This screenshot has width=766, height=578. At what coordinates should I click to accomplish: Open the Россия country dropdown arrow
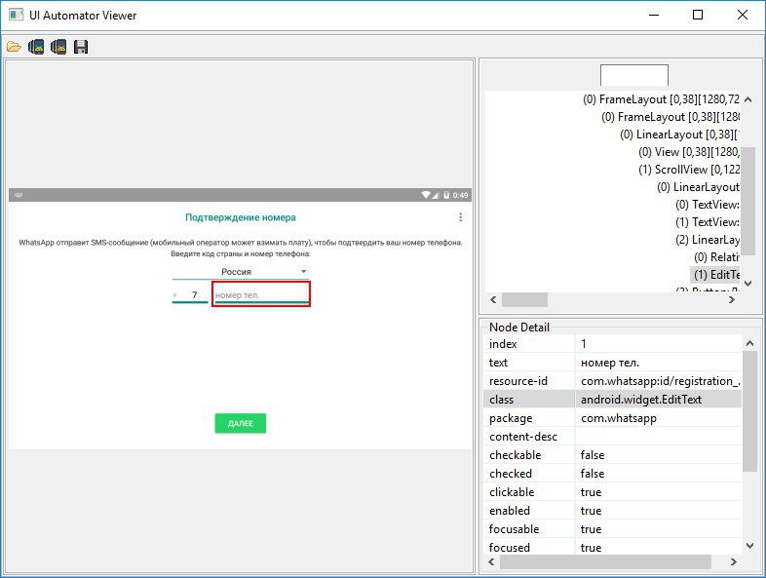tap(303, 272)
